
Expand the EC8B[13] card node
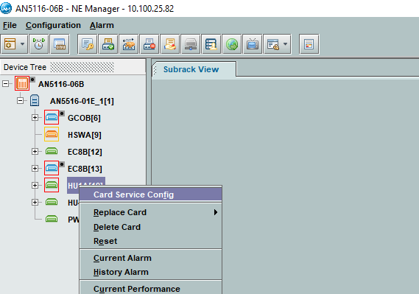35,169
